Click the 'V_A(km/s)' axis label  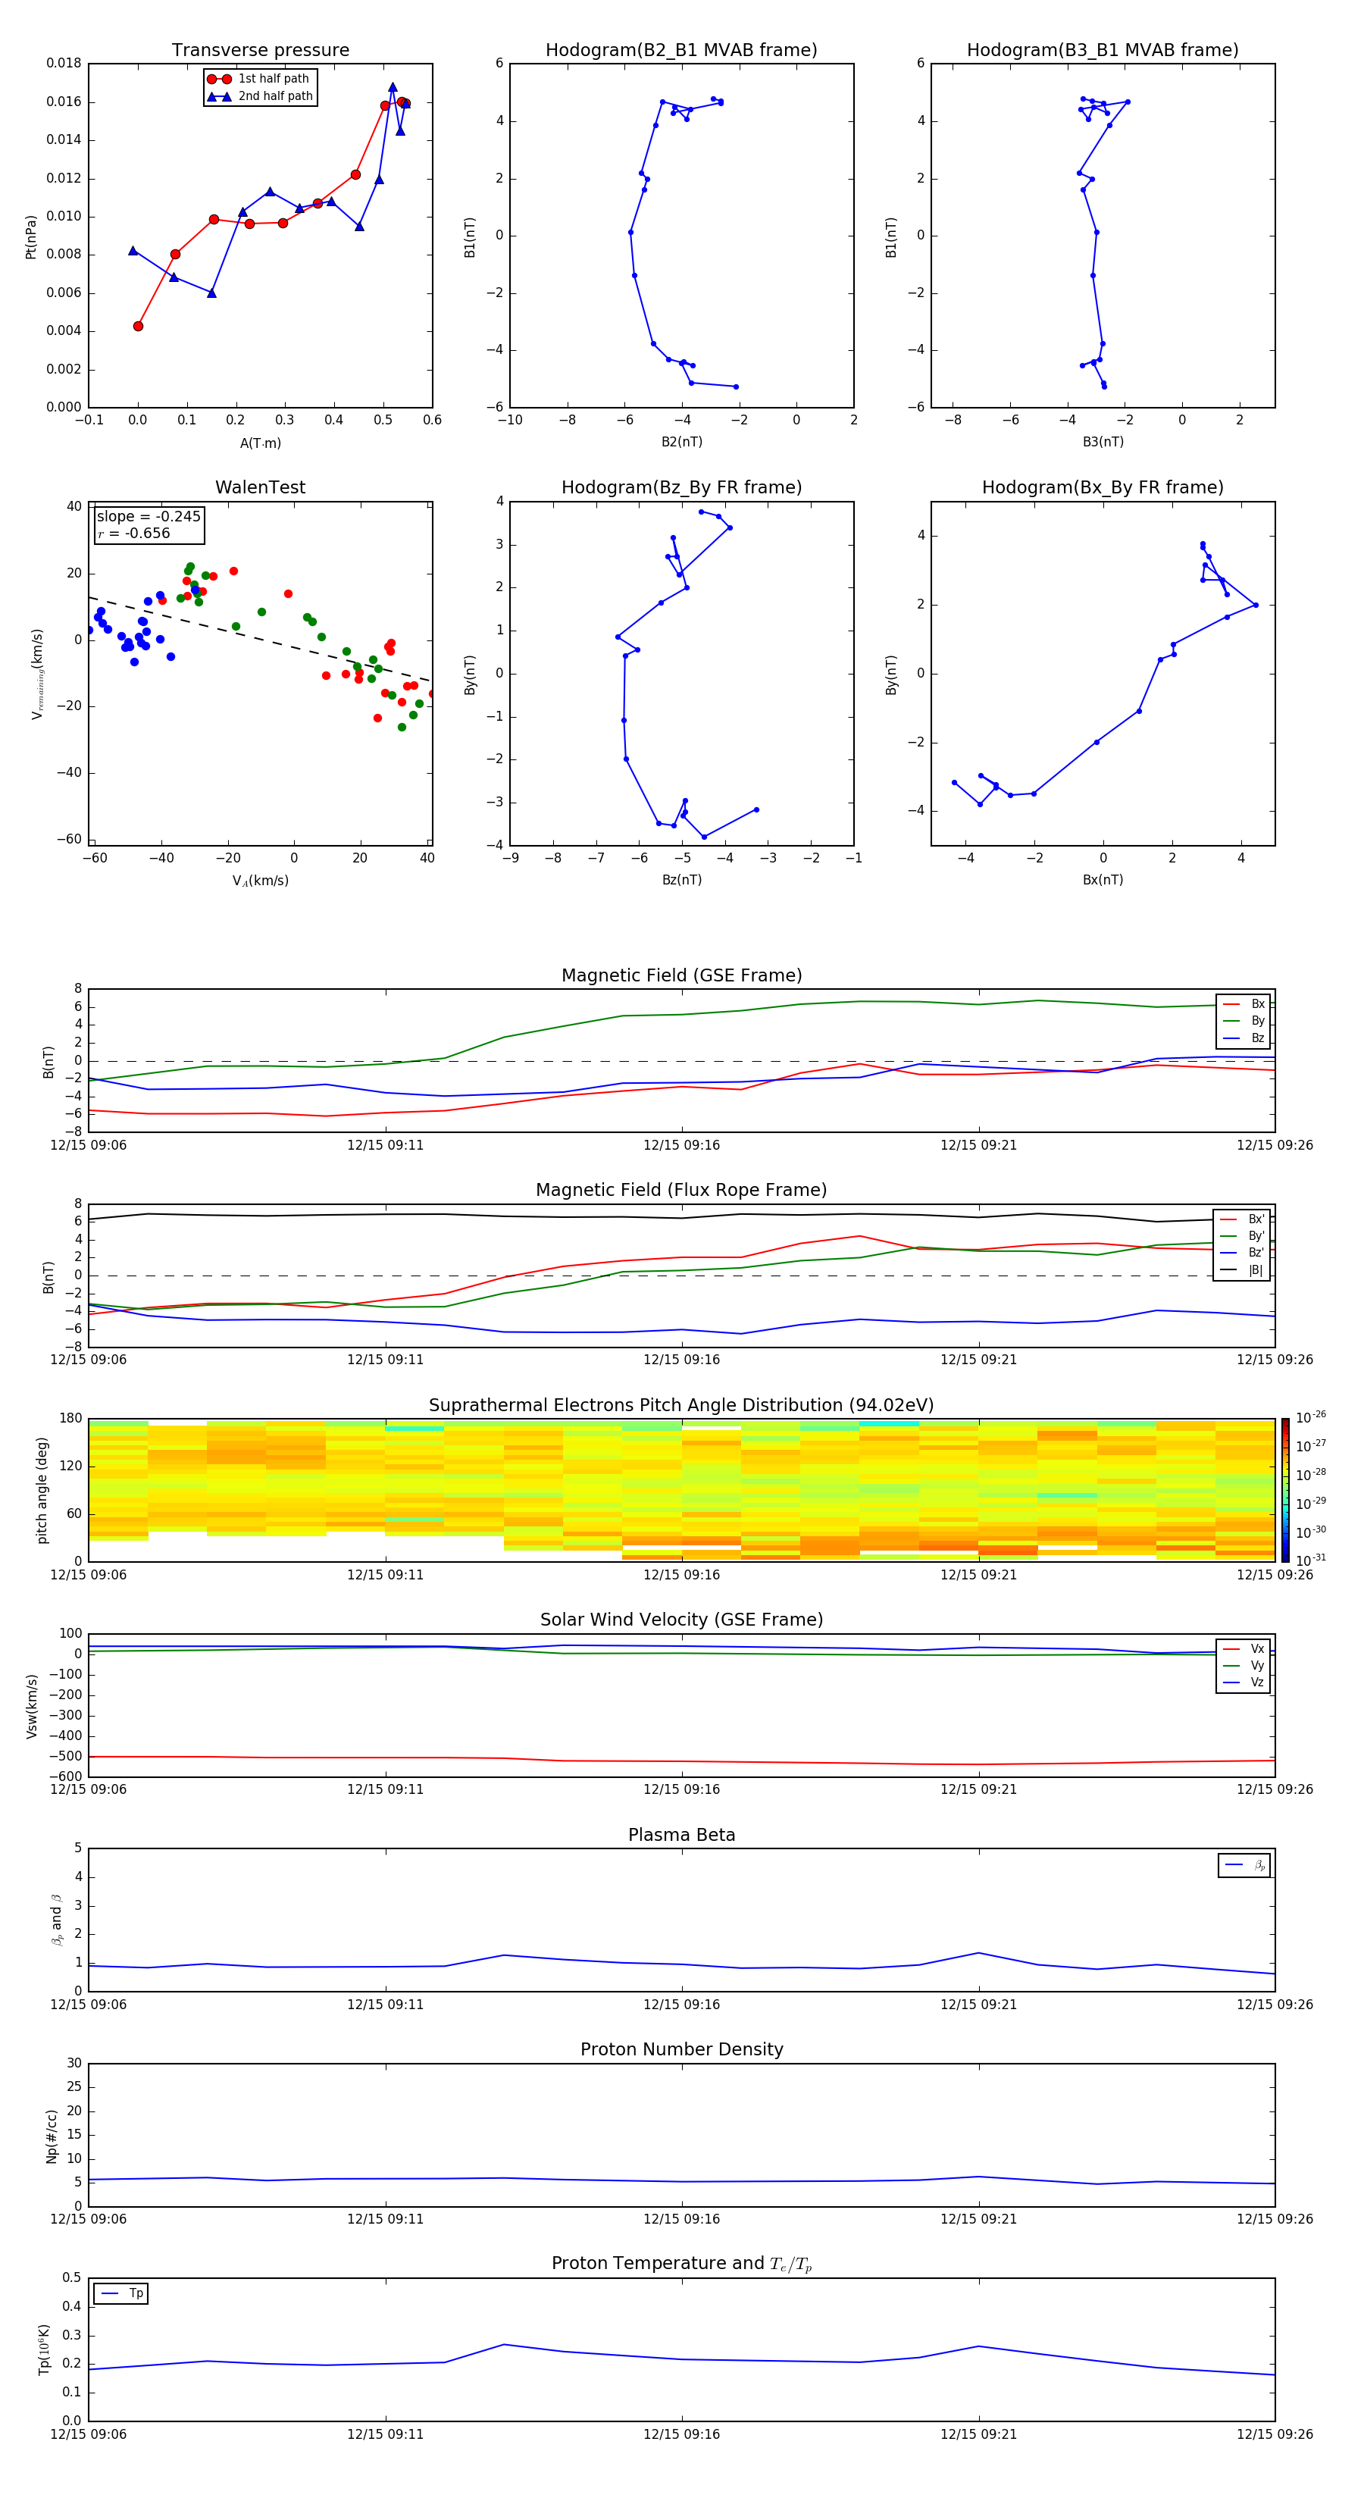coord(260,881)
